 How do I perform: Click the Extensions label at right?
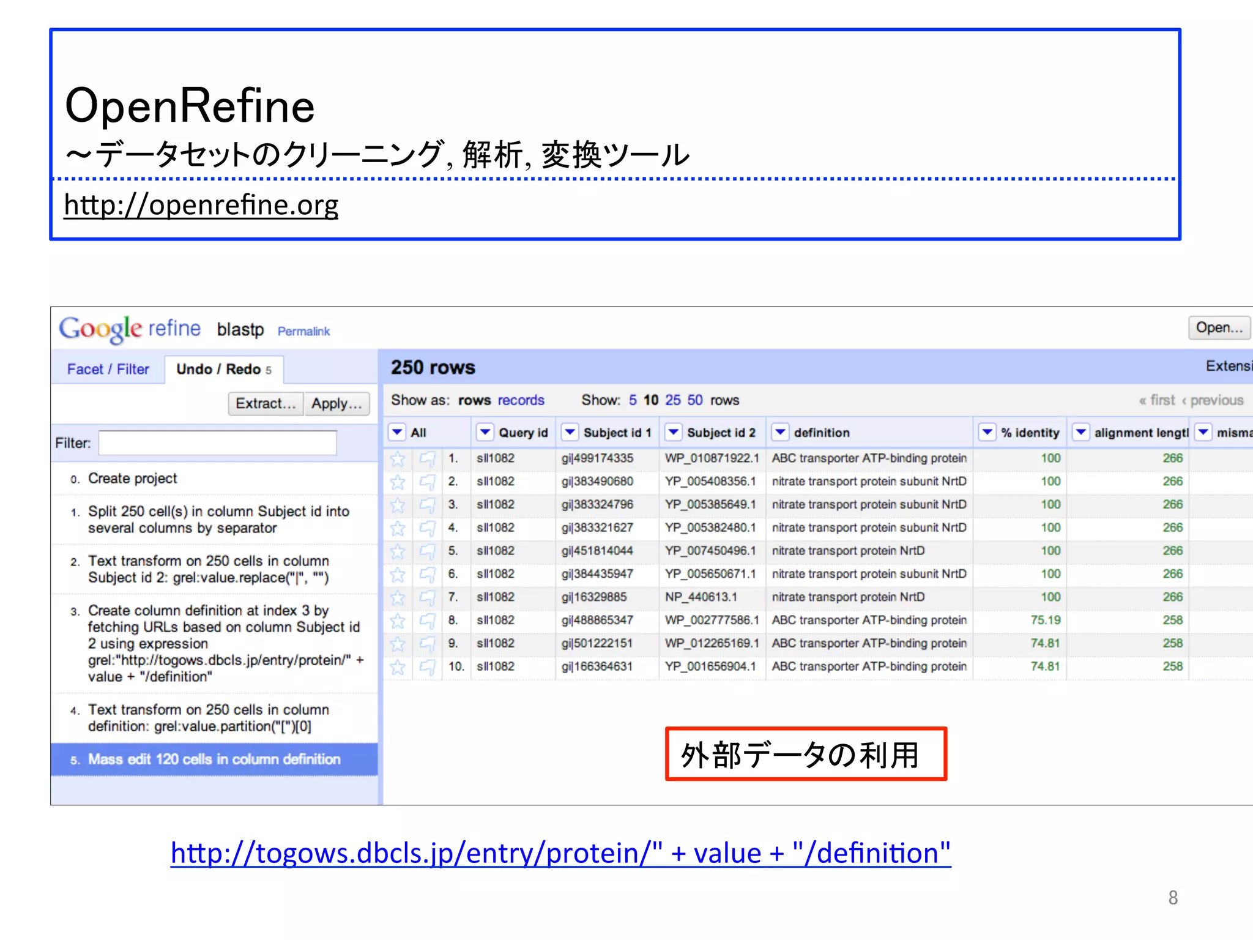click(x=1229, y=366)
